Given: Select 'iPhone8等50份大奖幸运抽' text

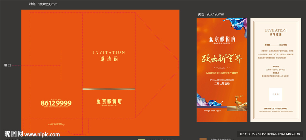Looking at the screenshot, I should [x=222, y=80].
